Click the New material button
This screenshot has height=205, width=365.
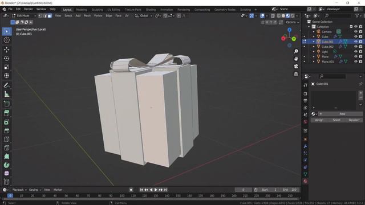pyautogui.click(x=340, y=114)
